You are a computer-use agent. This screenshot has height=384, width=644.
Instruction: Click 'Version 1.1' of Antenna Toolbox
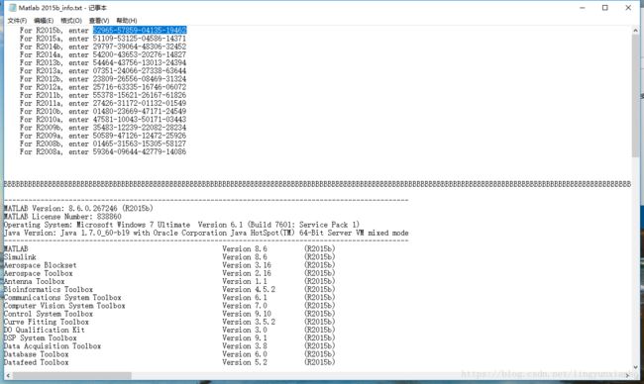click(245, 281)
